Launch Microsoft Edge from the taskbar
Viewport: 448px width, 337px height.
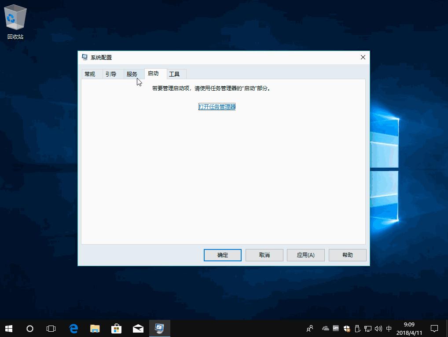pyautogui.click(x=73, y=328)
